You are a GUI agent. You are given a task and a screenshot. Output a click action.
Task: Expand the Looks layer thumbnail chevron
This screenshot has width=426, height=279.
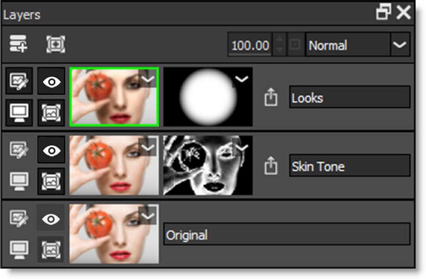[x=148, y=79]
